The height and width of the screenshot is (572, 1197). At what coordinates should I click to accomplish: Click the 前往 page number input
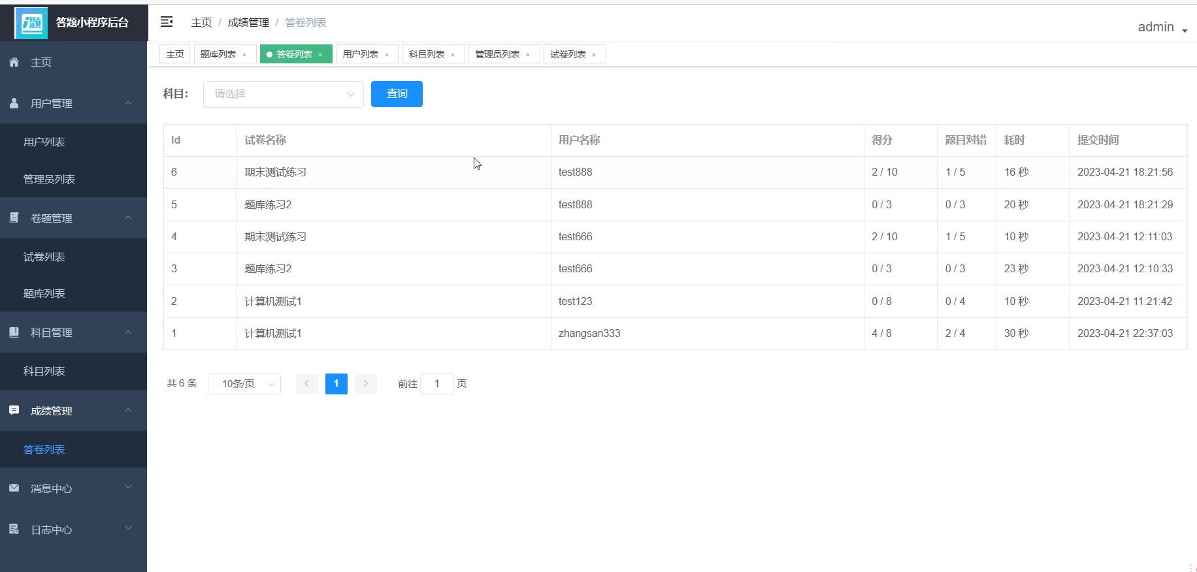pyautogui.click(x=436, y=384)
